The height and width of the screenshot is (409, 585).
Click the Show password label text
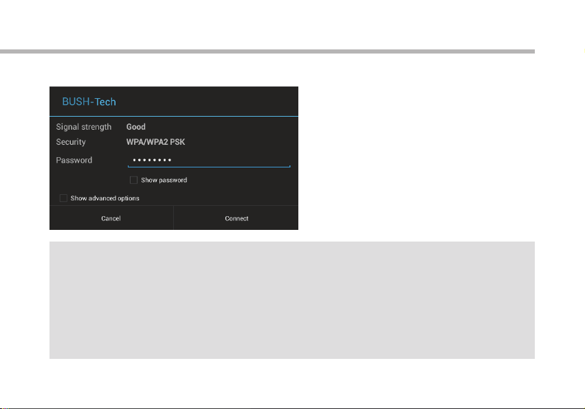coord(164,180)
